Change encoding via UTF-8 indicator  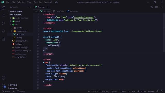[x=123, y=91]
